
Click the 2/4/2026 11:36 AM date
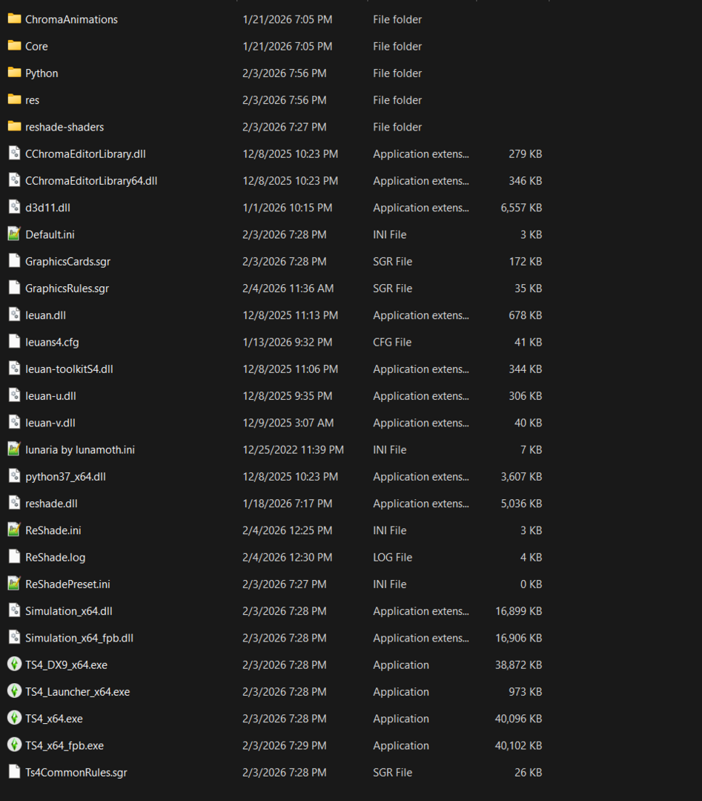[288, 289]
